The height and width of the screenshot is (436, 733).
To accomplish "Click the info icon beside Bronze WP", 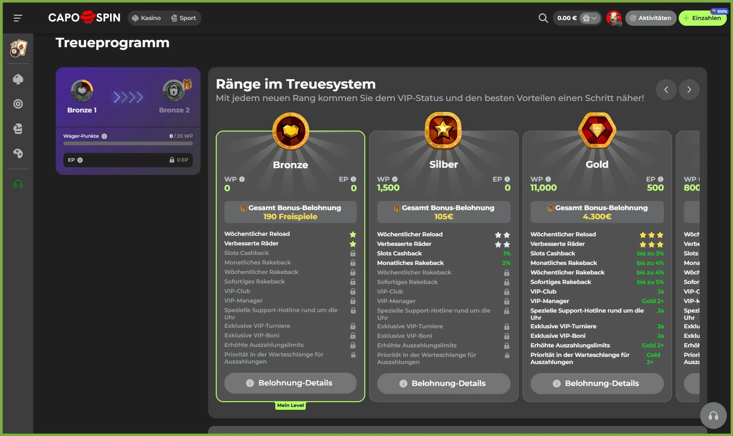I will (x=242, y=179).
